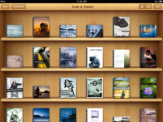163x122 pixels.
Task: Open the lizard cover book
Action: coord(14,62)
